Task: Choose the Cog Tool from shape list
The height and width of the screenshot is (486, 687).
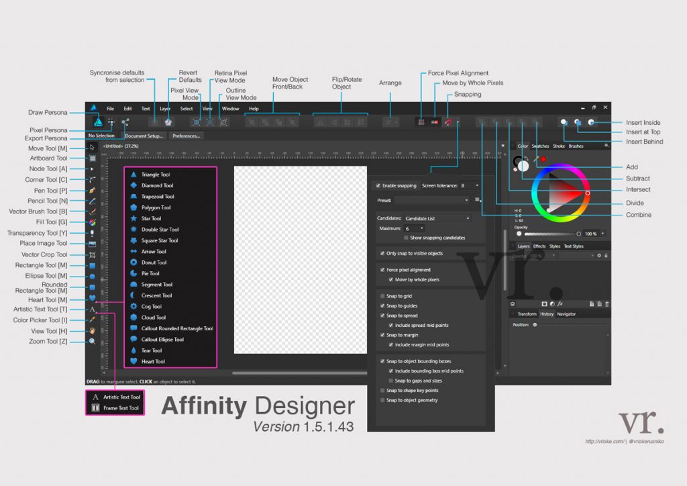Action: pyautogui.click(x=151, y=307)
